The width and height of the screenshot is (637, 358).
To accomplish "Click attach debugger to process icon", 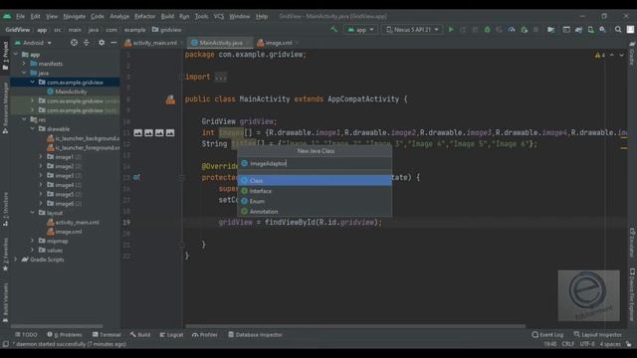I will 525,30.
